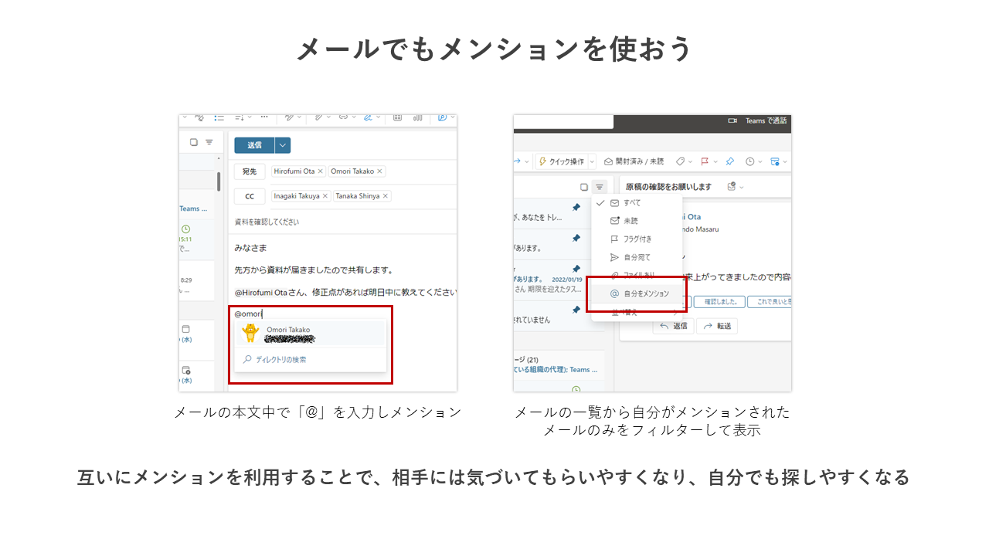The image size is (989, 556).
Task: Expand the dropdown next to クイック操作
Action: pyautogui.click(x=593, y=161)
